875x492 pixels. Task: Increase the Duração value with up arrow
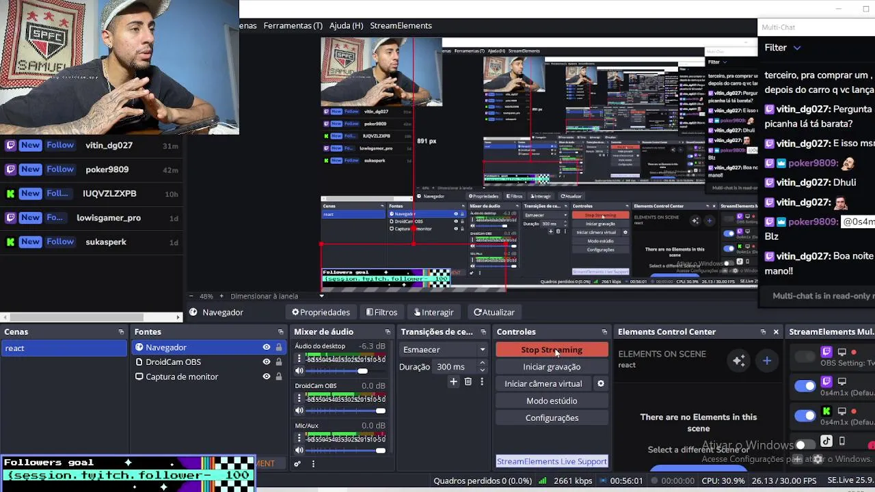click(482, 364)
